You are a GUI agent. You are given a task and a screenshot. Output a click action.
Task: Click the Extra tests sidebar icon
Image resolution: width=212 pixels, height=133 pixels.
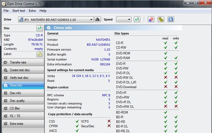(x=5, y=124)
